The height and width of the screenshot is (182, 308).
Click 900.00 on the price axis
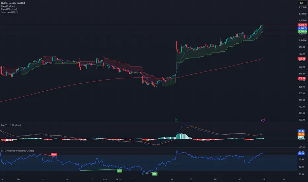(302, 67)
